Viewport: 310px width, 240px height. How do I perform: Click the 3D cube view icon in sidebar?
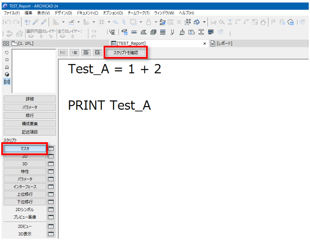7,74
